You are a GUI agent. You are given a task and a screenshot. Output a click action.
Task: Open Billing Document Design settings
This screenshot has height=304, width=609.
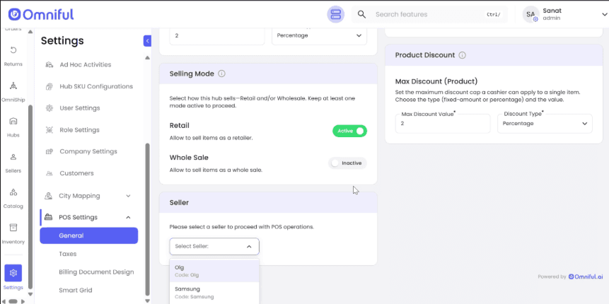pos(96,272)
